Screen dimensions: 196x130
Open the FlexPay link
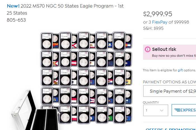point(159,22)
